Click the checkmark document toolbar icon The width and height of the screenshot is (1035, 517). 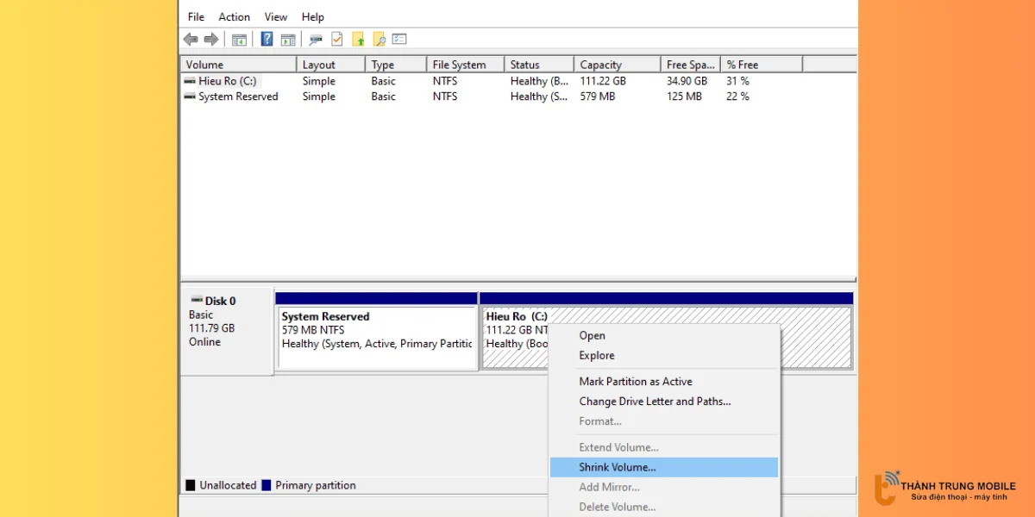(x=337, y=40)
